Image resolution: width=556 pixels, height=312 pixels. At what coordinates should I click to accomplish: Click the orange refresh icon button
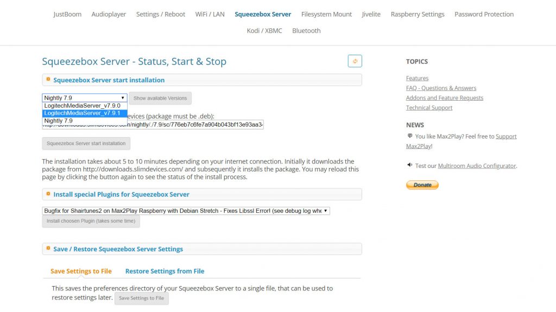pyautogui.click(x=355, y=61)
